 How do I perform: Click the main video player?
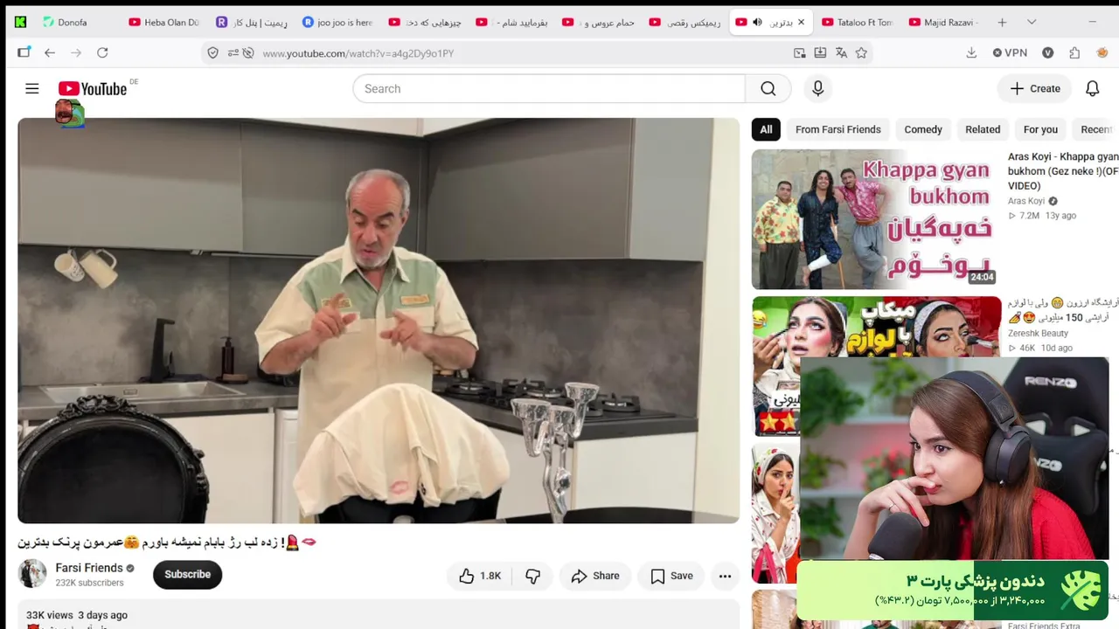coord(379,321)
